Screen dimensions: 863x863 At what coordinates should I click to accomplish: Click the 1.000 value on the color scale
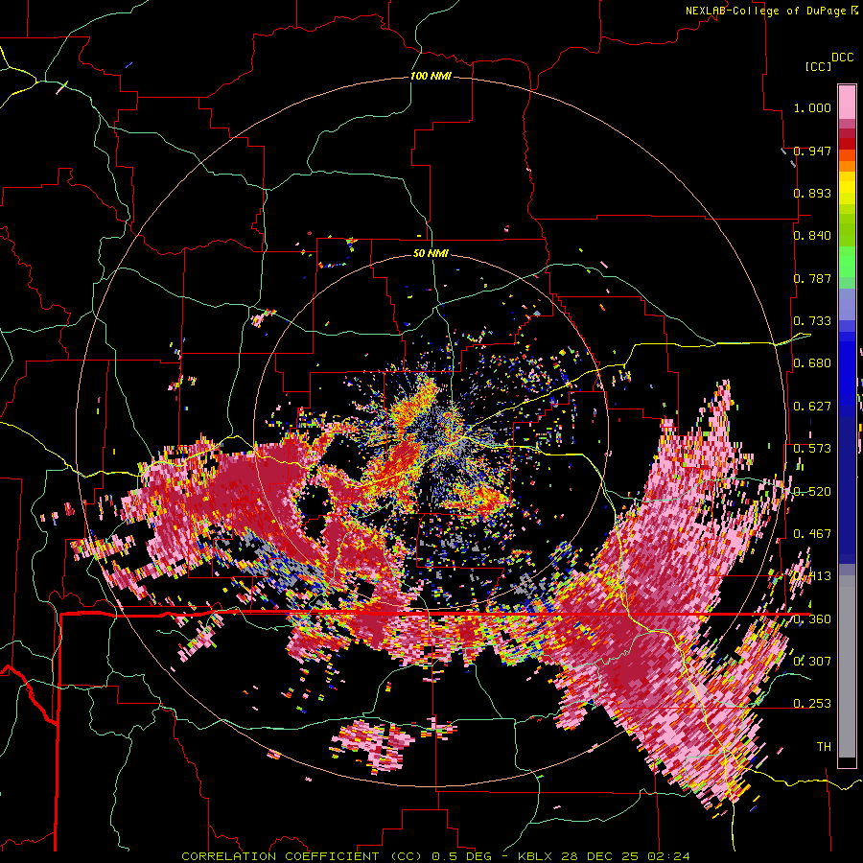point(812,107)
